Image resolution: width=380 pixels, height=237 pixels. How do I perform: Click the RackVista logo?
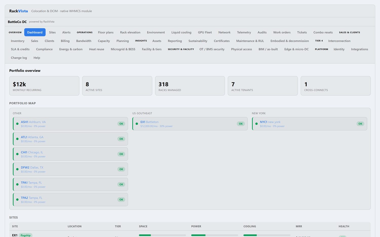pyautogui.click(x=18, y=11)
